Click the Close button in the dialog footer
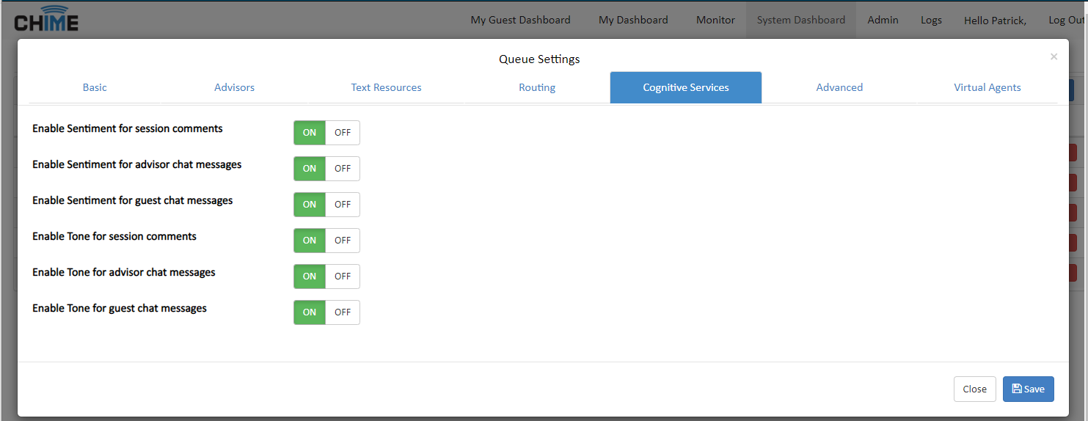Image resolution: width=1088 pixels, height=421 pixels. [974, 389]
